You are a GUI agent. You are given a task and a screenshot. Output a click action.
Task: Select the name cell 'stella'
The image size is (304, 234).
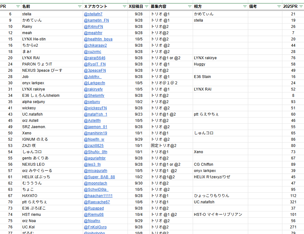(52, 14)
